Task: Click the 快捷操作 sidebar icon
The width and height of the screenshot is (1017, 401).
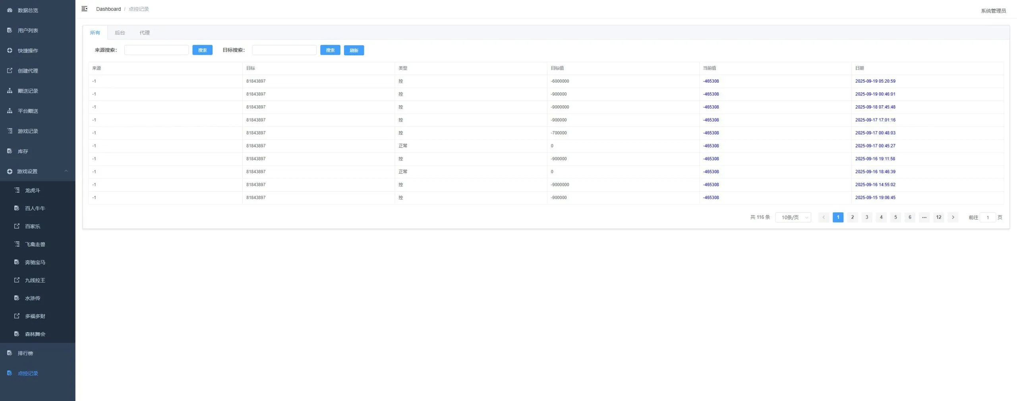Action: [x=10, y=50]
